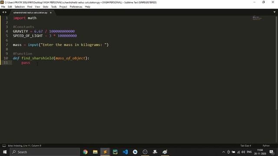Open the Find menu
Screen dimensions: 278x156
pyautogui.click(x=30, y=7)
